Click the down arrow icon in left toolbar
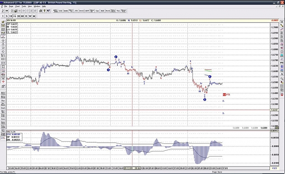The height and width of the screenshot is (174, 285). click(3, 44)
